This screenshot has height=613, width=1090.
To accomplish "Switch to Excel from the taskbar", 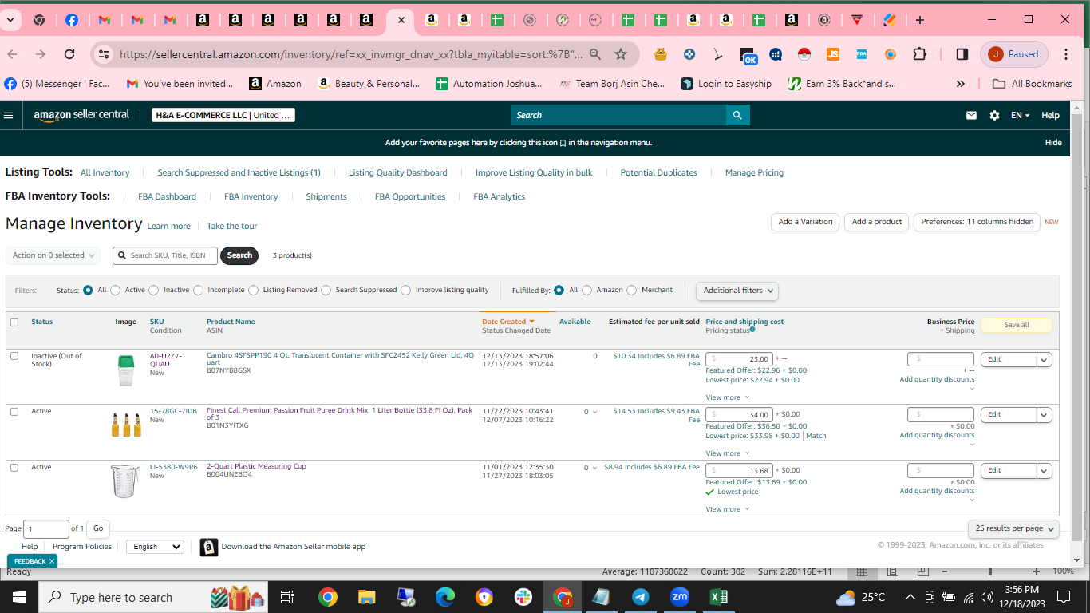I will [718, 597].
